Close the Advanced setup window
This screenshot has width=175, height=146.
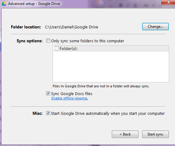click(168, 2)
